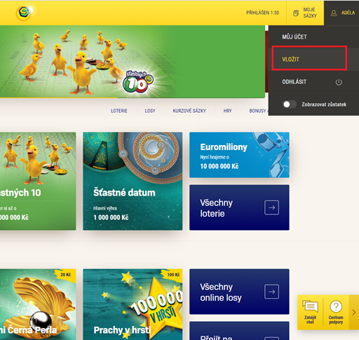Open the Hry navigation tab
This screenshot has height=340, width=359.
227,111
